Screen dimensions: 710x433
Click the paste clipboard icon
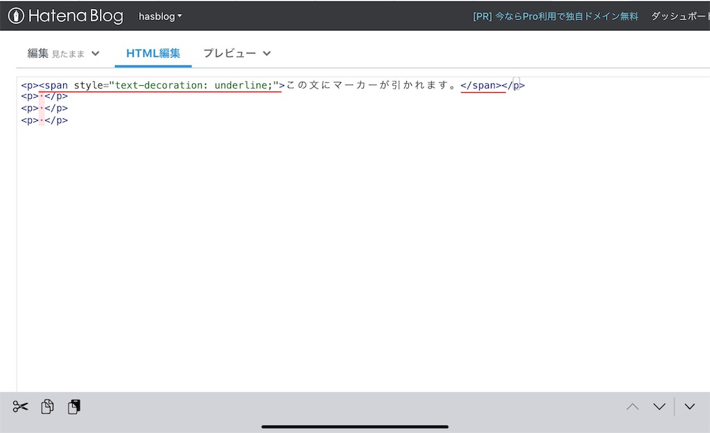pyautogui.click(x=73, y=407)
